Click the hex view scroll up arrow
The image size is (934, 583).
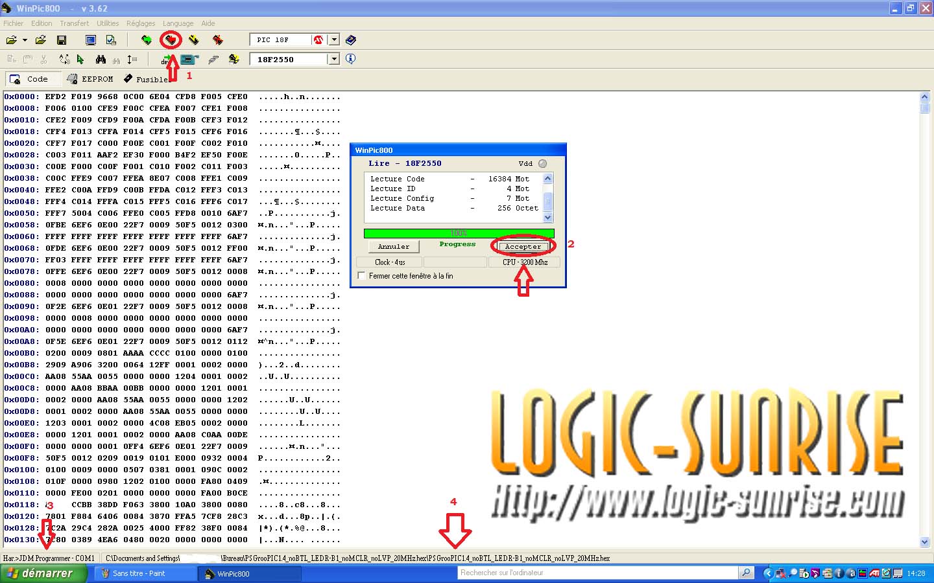point(925,97)
